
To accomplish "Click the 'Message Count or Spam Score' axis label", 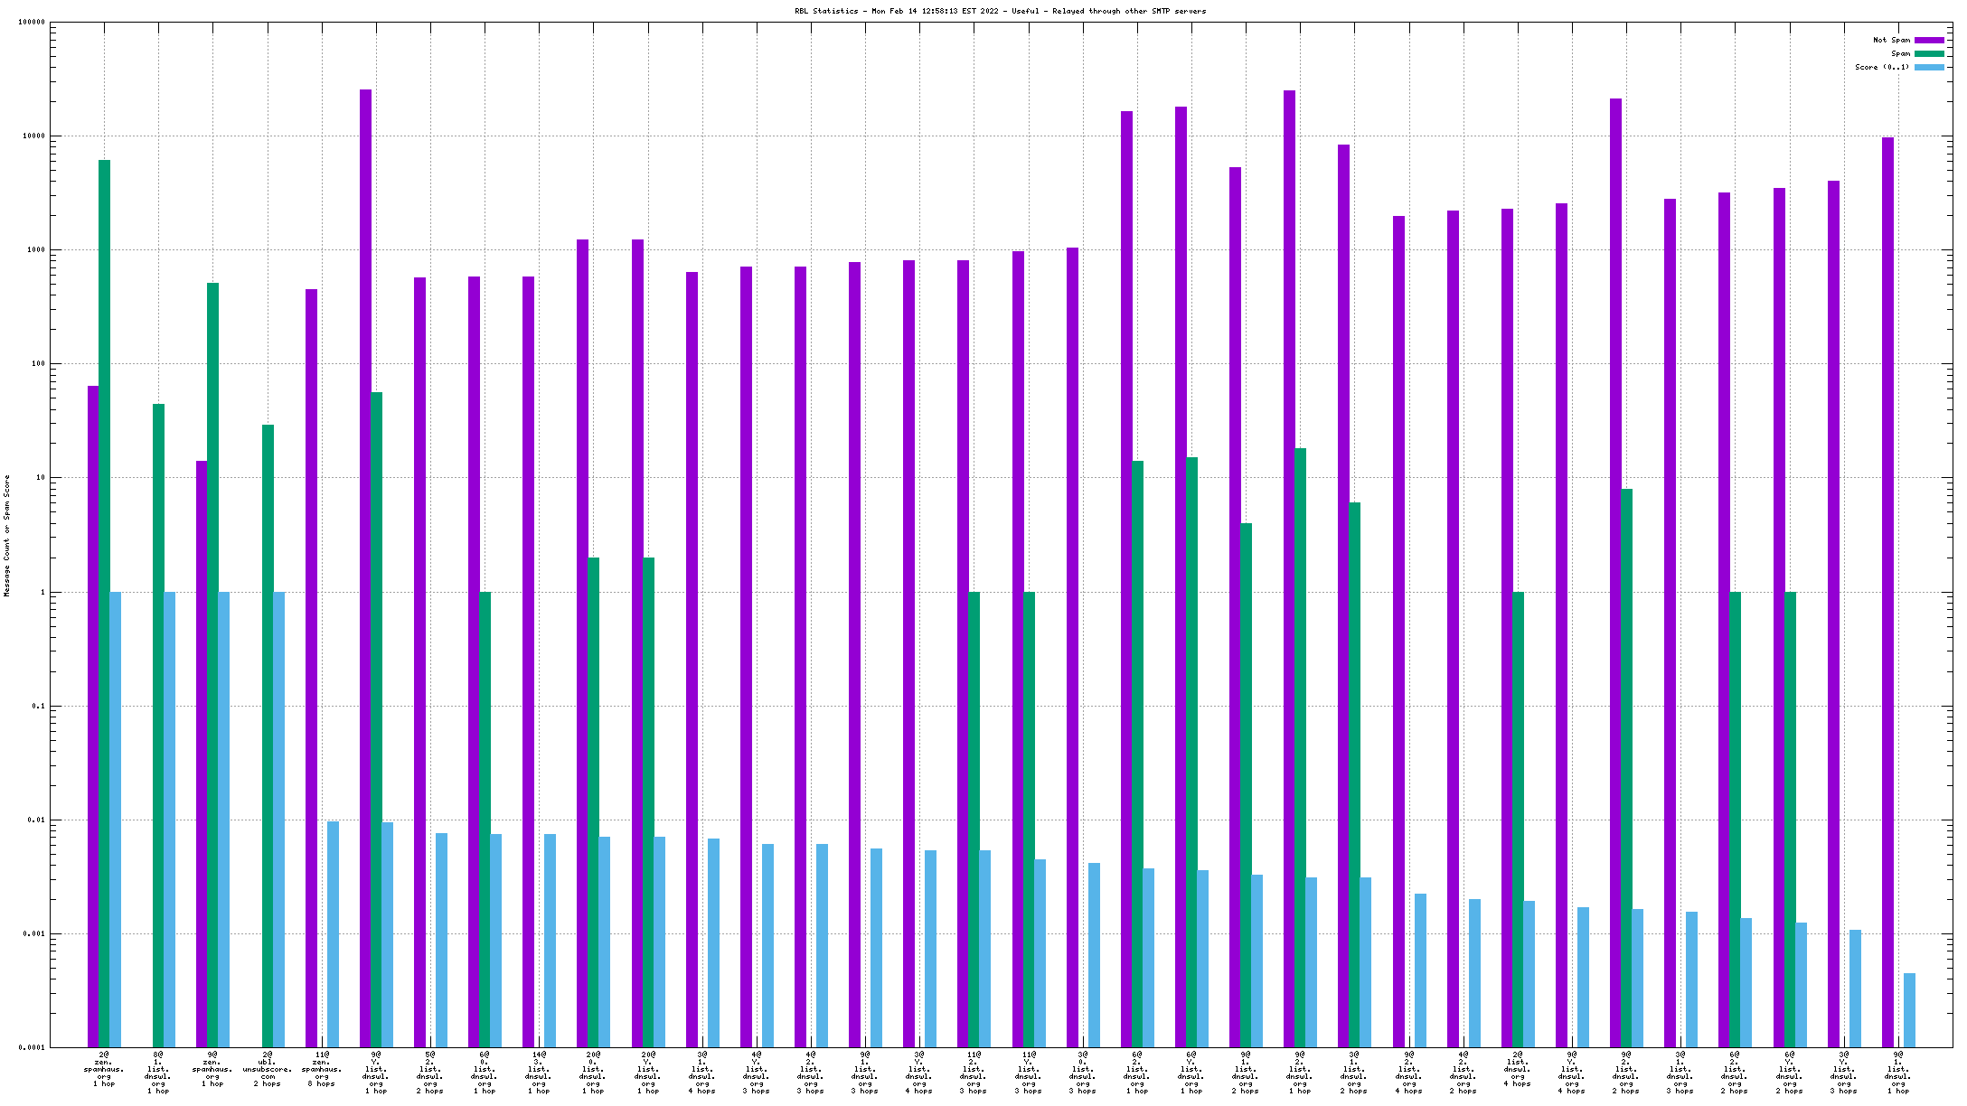I will (7, 536).
